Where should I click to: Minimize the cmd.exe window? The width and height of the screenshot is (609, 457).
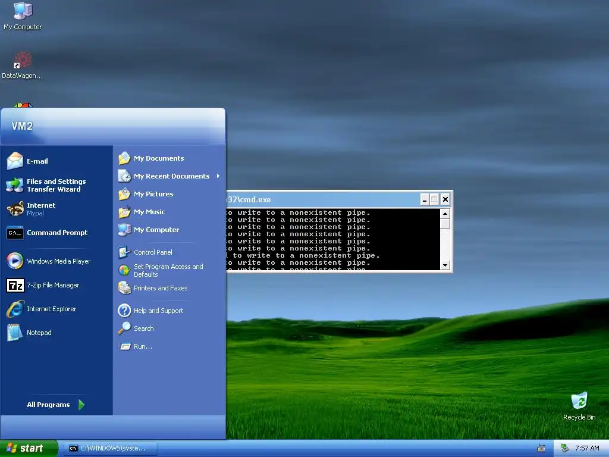[425, 200]
